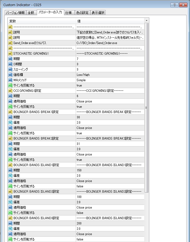Select the value C://BO_Order/Send_Order.exe
The height and width of the screenshot is (242, 190).
tap(97, 43)
